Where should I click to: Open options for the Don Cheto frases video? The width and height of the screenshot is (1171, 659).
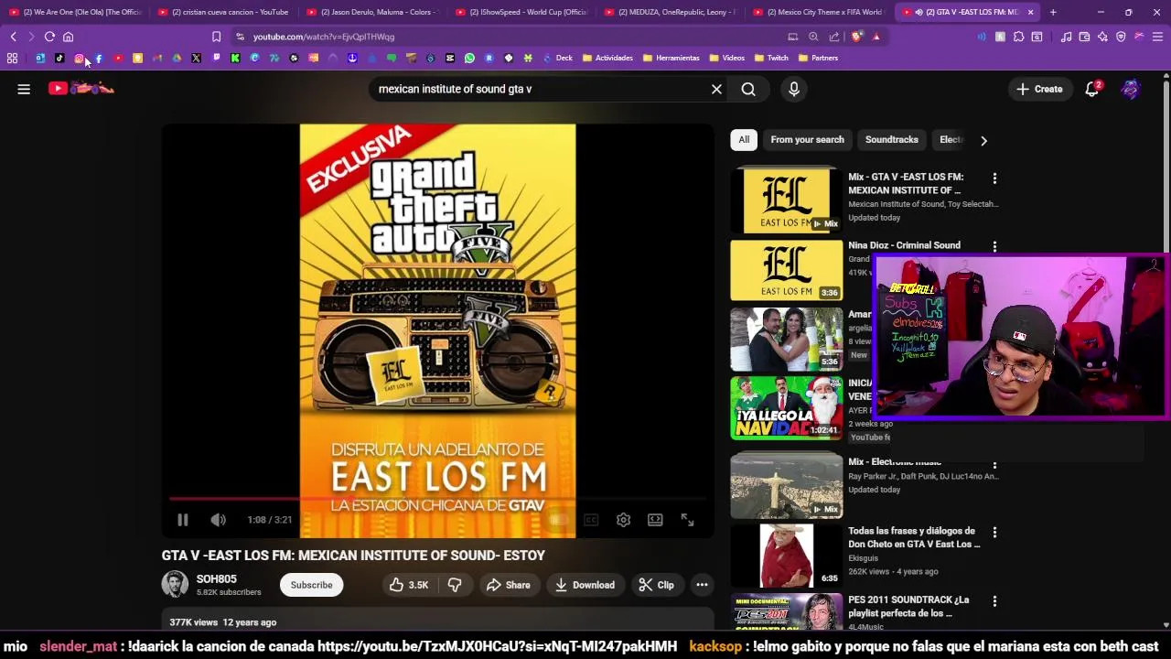(994, 533)
